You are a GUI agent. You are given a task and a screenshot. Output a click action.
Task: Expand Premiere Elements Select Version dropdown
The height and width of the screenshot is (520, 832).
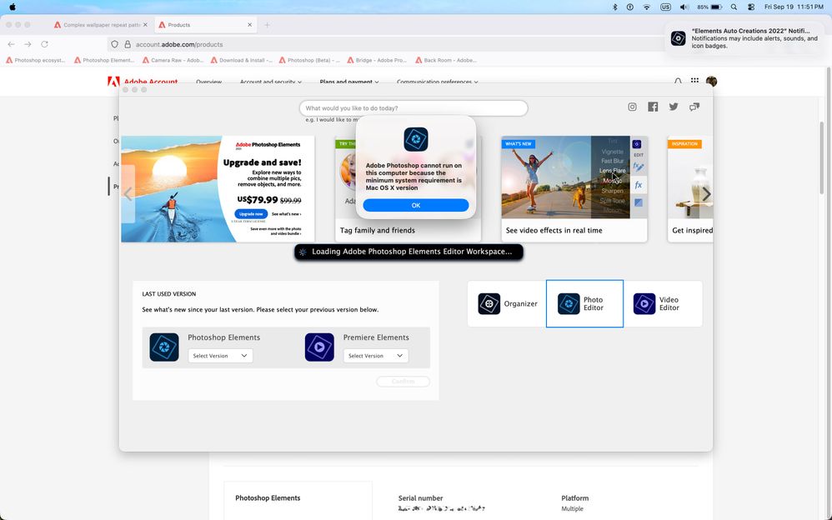coord(376,356)
